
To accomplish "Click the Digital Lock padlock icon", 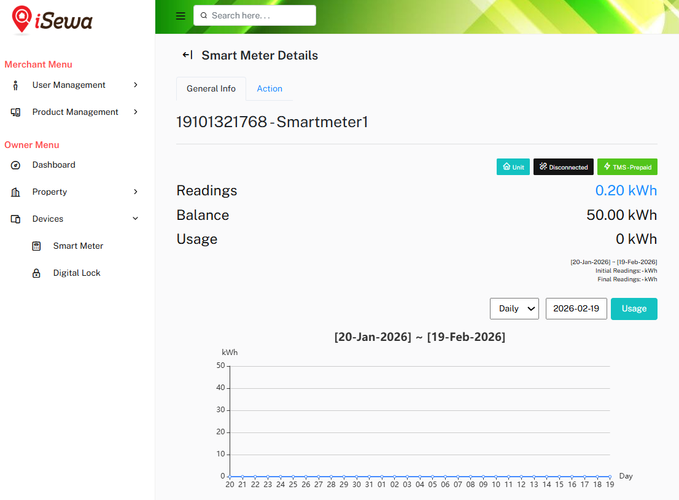I will (37, 273).
